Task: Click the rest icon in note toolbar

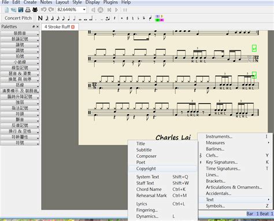Action: [x=114, y=18]
